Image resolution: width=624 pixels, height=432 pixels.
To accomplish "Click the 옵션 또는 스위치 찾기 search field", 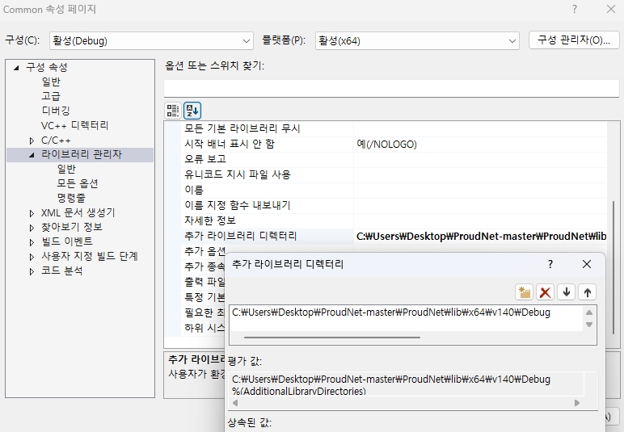I will tap(391, 88).
